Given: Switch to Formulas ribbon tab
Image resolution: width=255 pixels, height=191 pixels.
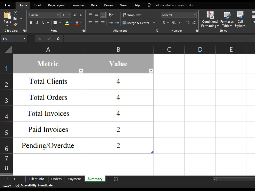Looking at the screenshot, I should 78,5.
